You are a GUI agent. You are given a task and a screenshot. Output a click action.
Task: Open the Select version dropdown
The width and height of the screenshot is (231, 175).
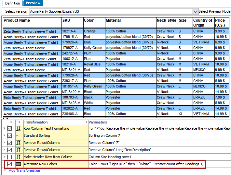(195, 11)
